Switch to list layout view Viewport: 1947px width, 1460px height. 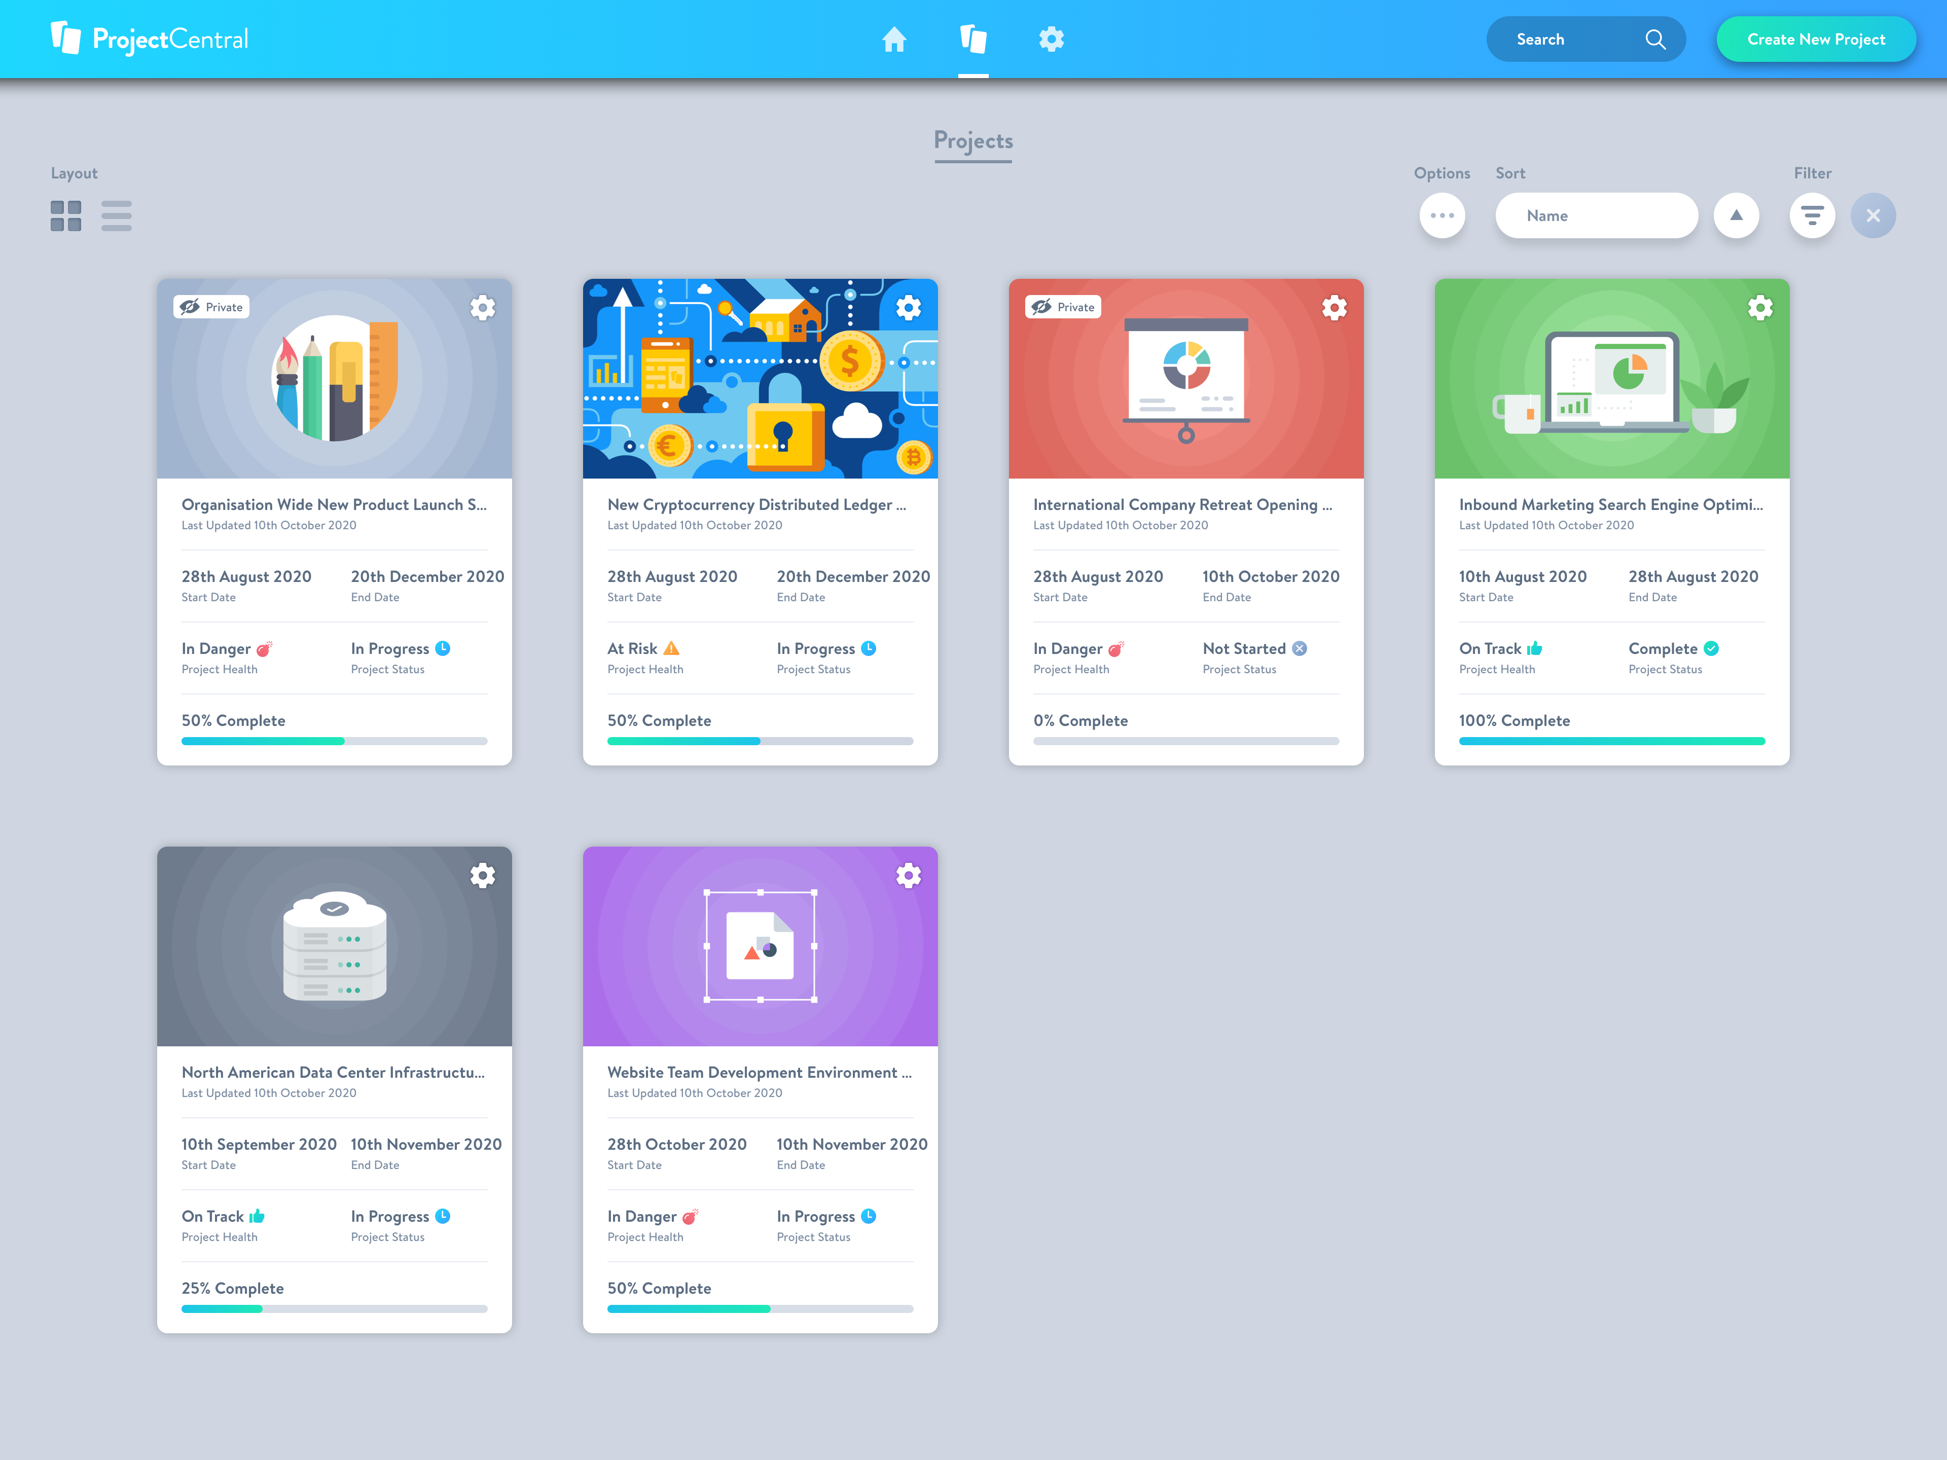(116, 215)
